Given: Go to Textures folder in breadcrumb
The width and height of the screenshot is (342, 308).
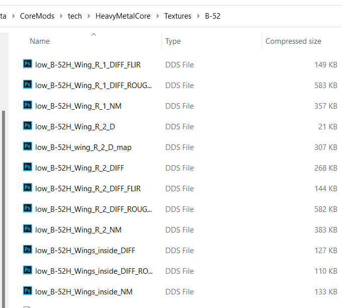Looking at the screenshot, I should point(178,16).
